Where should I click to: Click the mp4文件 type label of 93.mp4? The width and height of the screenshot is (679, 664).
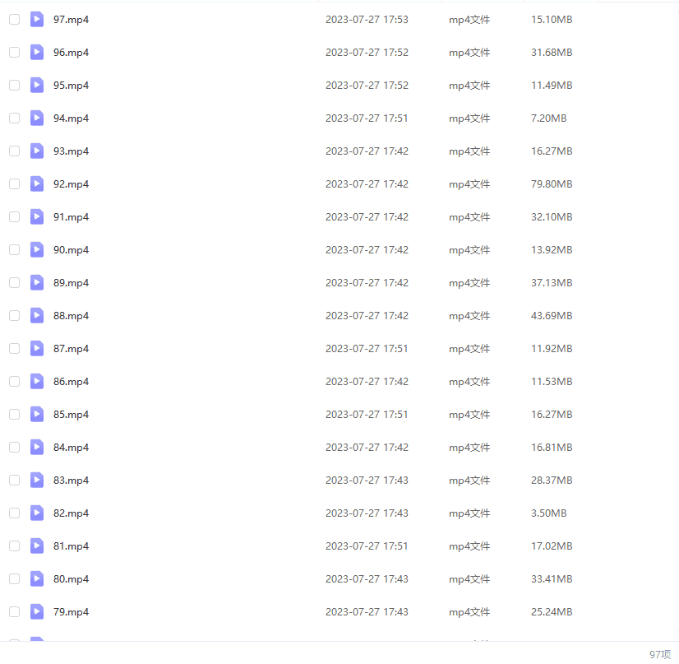pos(469,151)
